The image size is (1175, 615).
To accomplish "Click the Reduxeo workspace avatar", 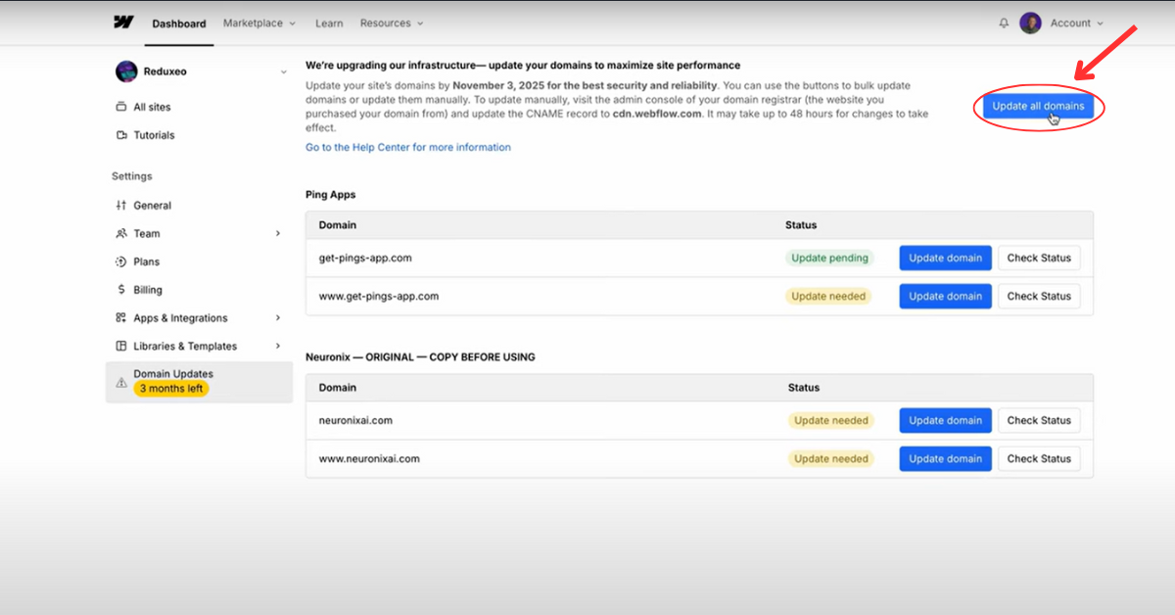I will (x=126, y=71).
